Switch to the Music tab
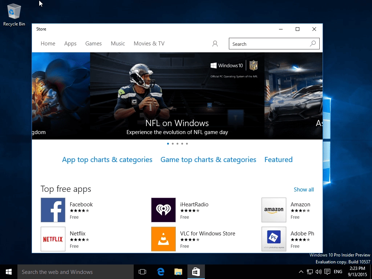Screen dimensions: 372x279 (118, 44)
